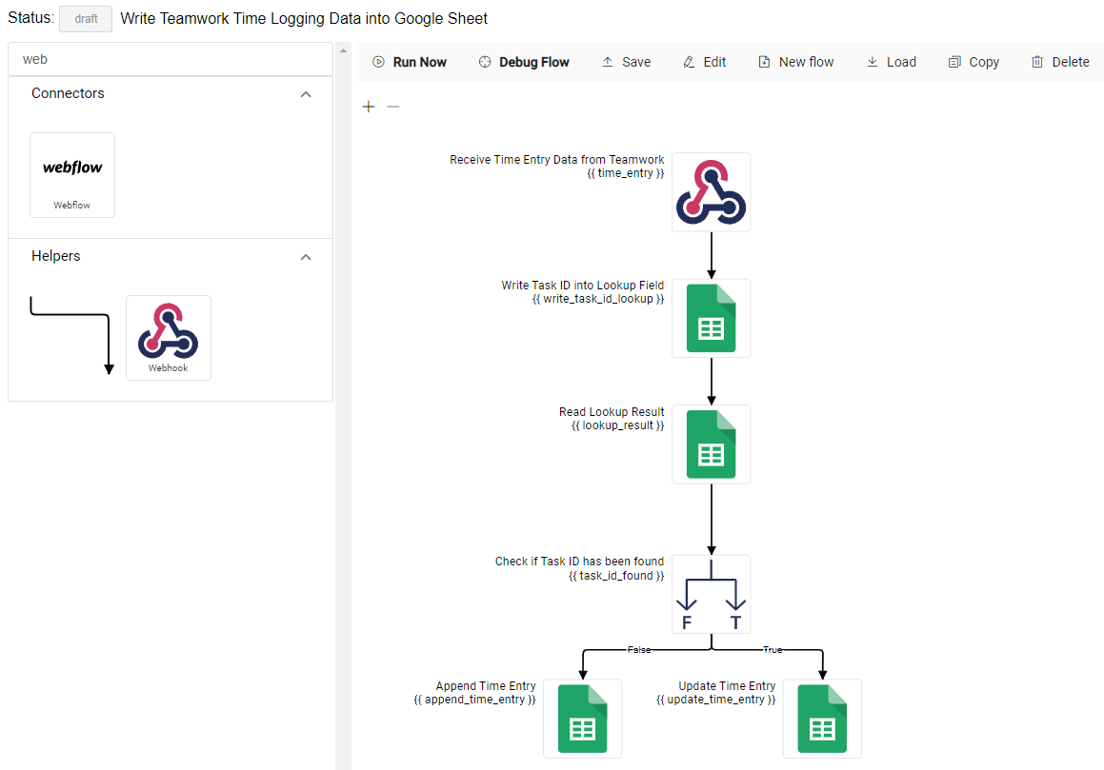Click the 'Check if Task ID has been found' label
This screenshot has width=1104, height=770.
[579, 561]
